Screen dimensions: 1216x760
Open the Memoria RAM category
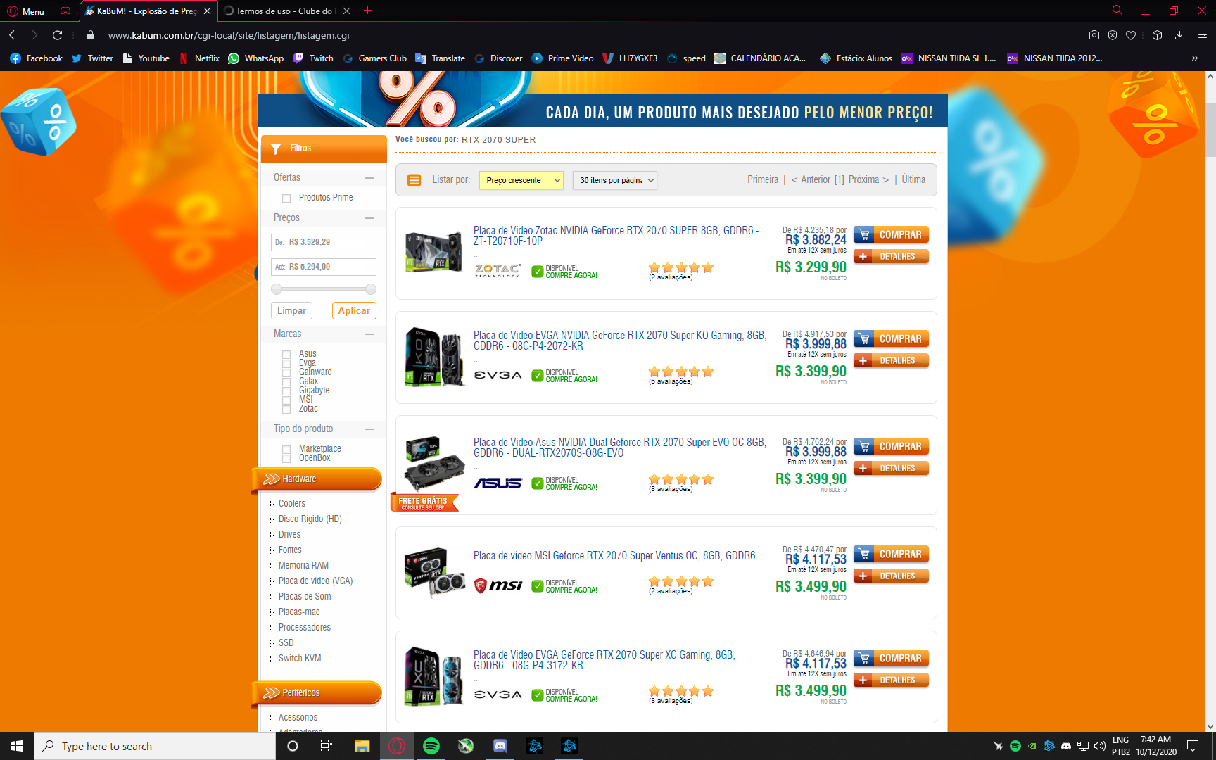(x=303, y=566)
